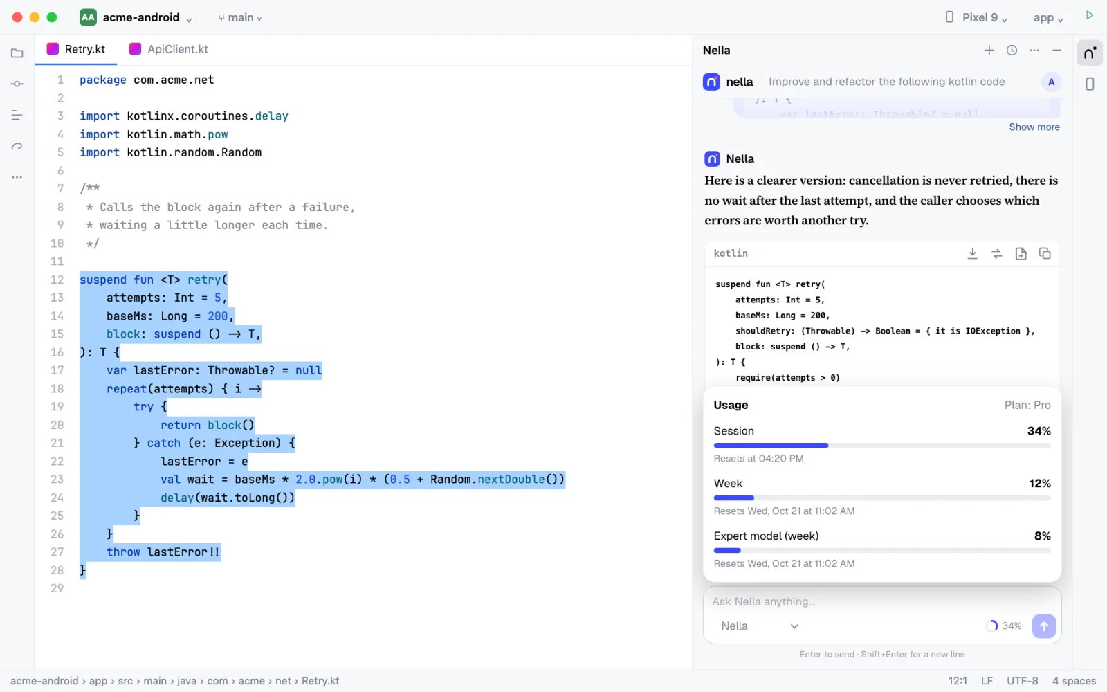This screenshot has width=1107, height=692.
Task: Switch to the Retry.kt tab
Action: point(76,49)
